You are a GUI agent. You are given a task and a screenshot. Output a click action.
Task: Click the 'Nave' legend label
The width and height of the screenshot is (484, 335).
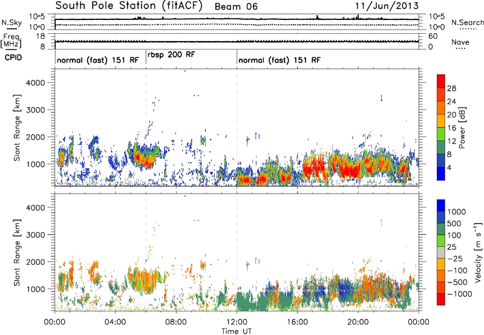tap(460, 42)
